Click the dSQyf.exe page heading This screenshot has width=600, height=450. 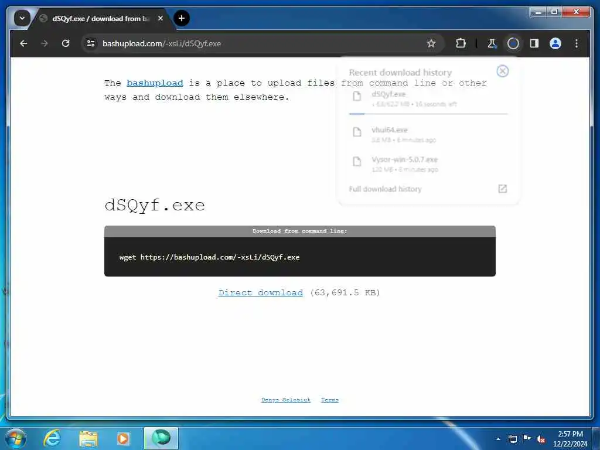click(x=155, y=206)
